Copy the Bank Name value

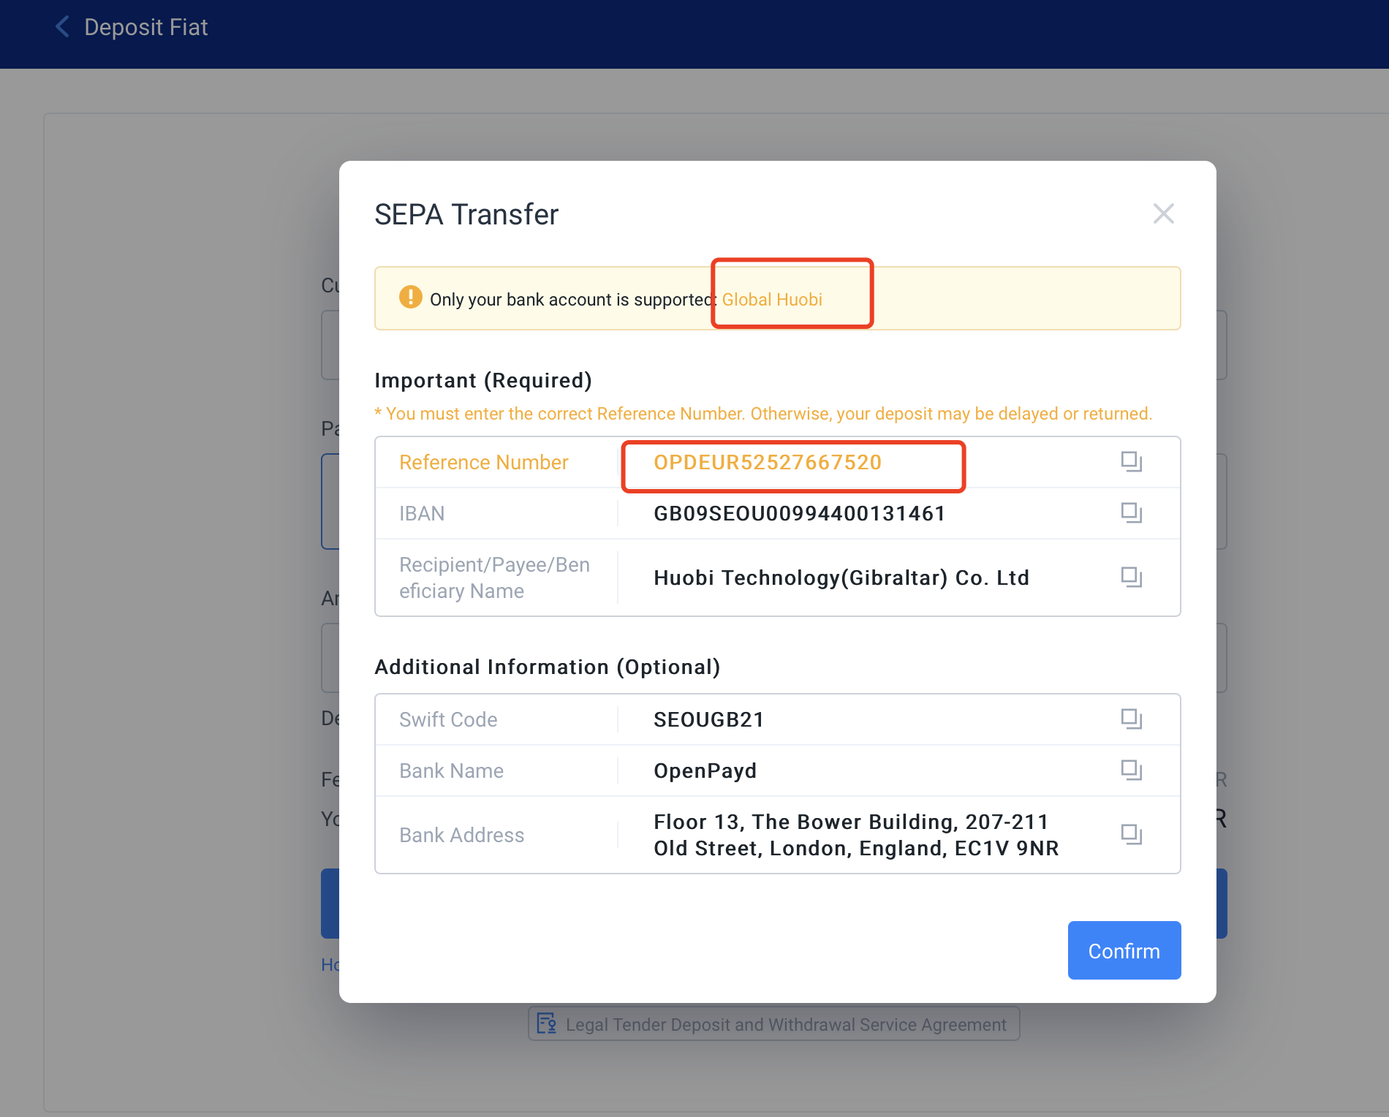coord(1132,770)
